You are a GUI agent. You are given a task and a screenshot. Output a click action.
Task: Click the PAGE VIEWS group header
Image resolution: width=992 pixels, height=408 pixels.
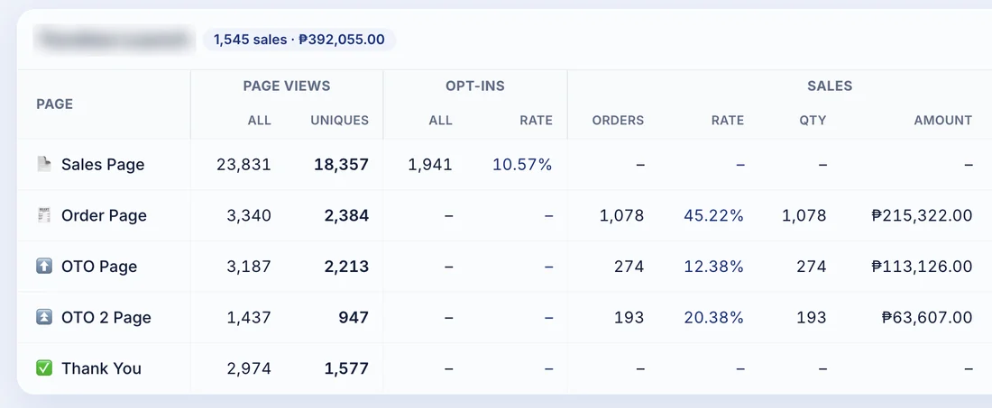click(287, 86)
